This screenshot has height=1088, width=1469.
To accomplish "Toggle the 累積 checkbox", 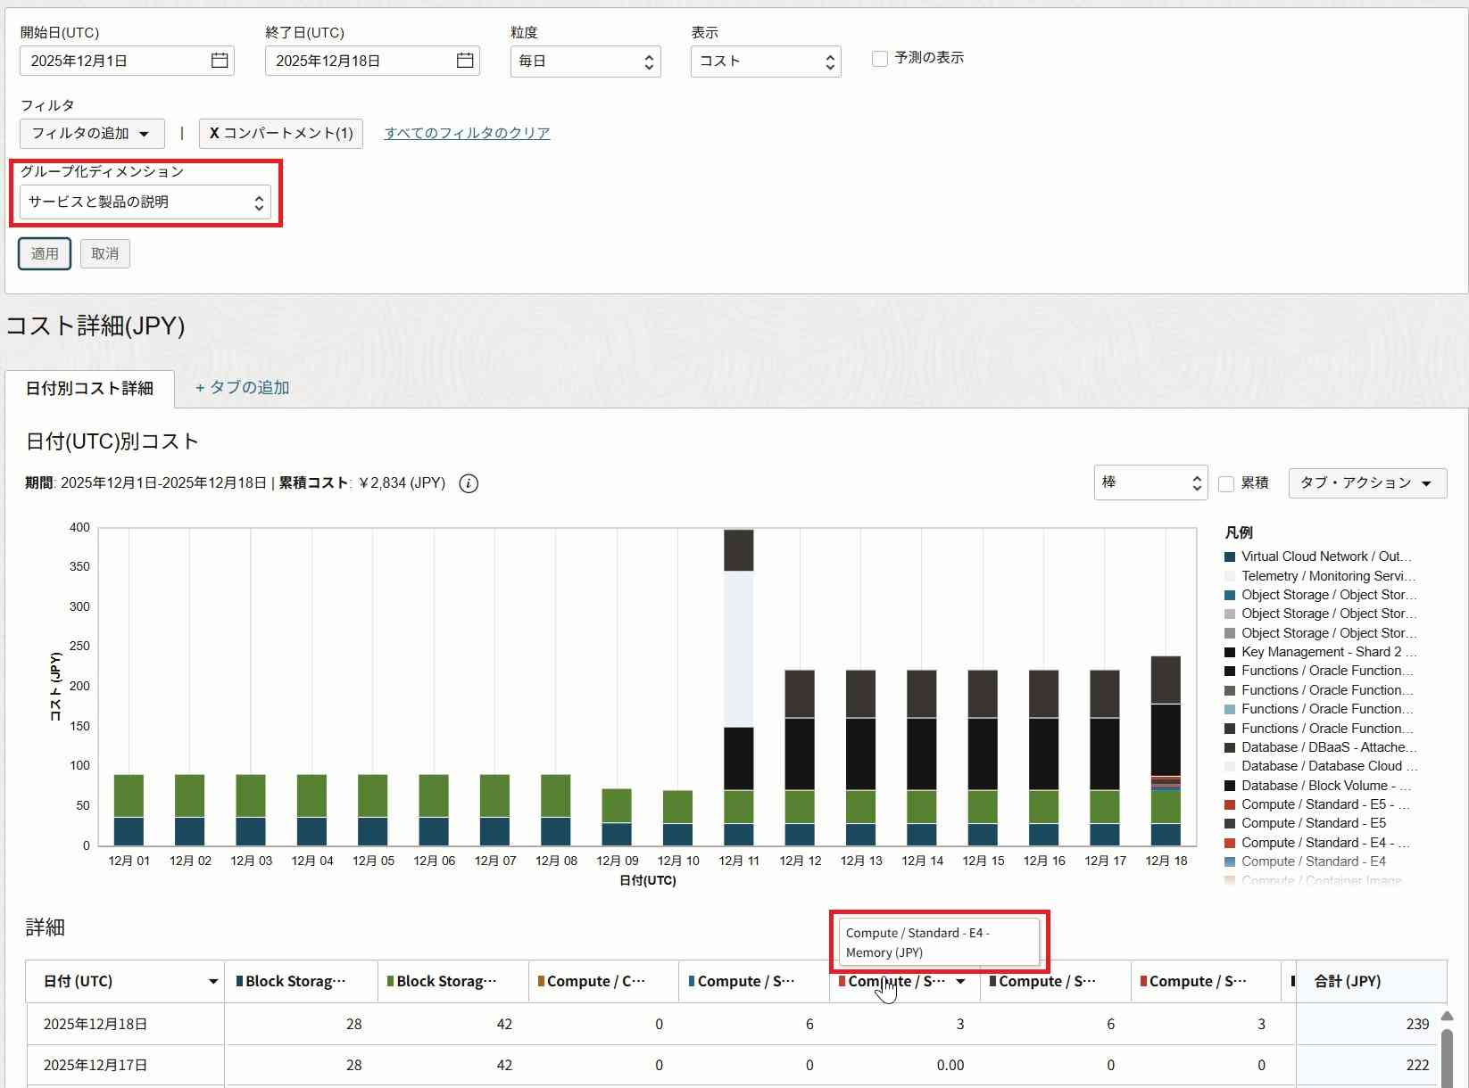I will 1226,483.
